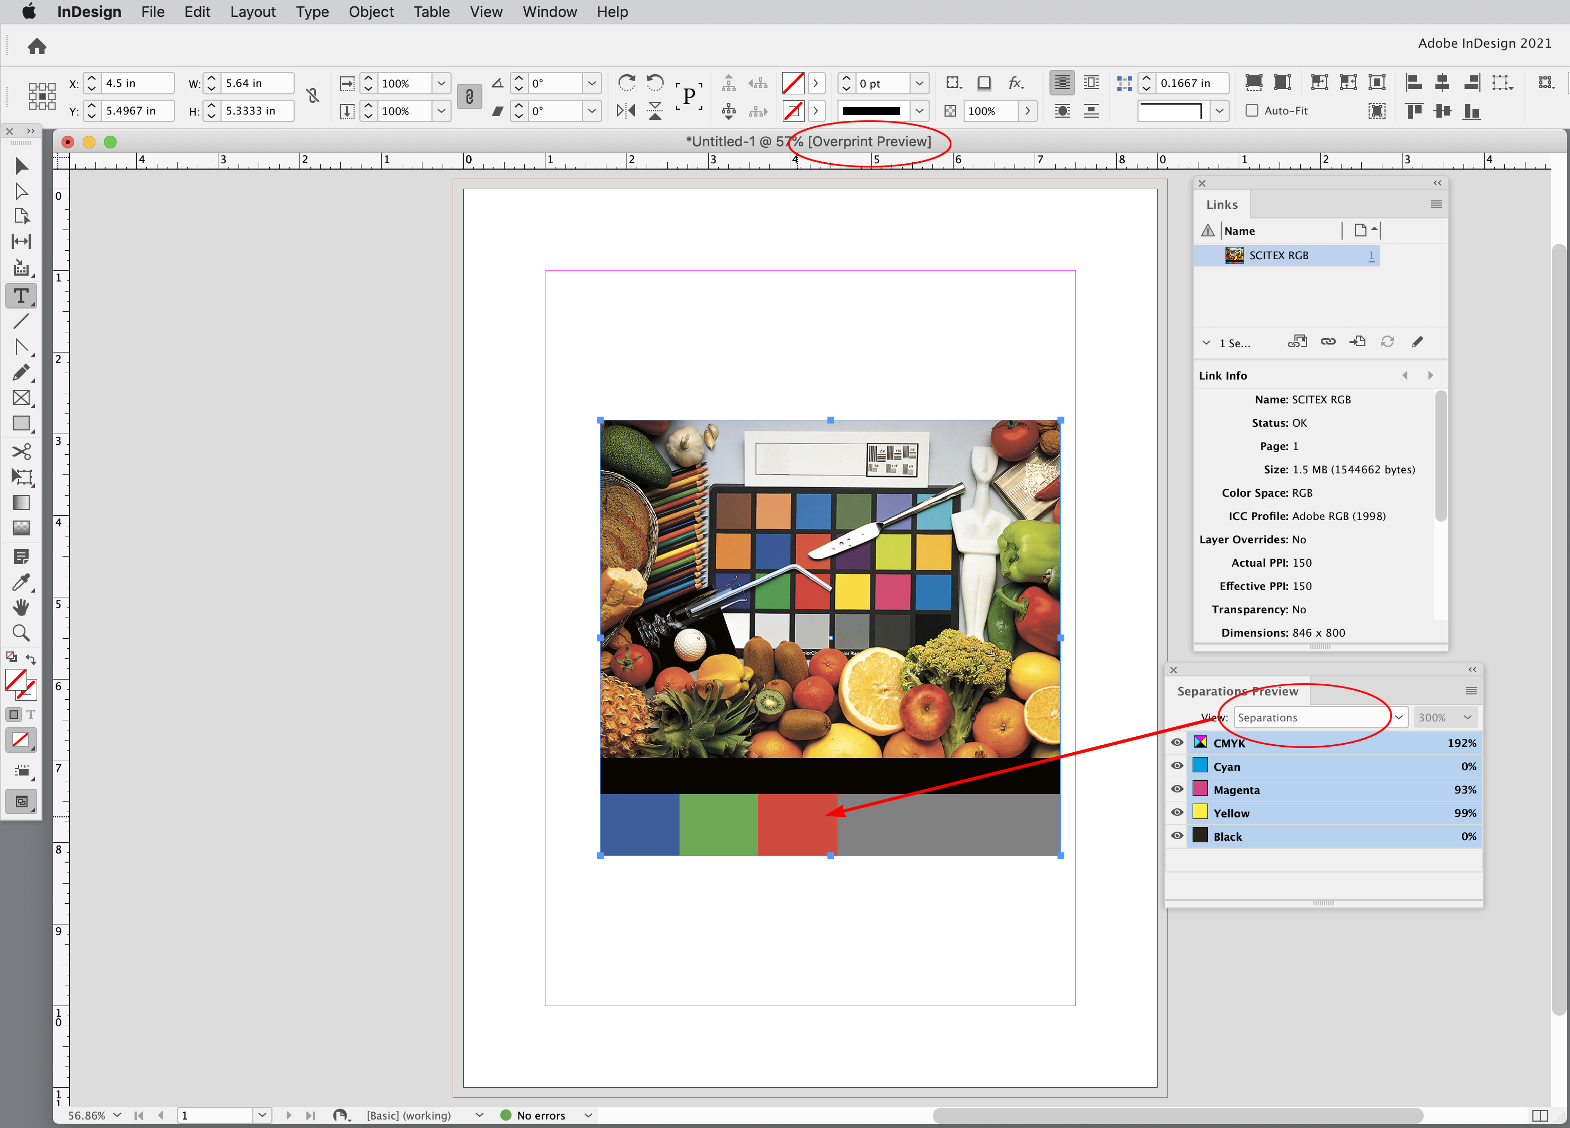Click the next page arrow in status bar

289,1115
